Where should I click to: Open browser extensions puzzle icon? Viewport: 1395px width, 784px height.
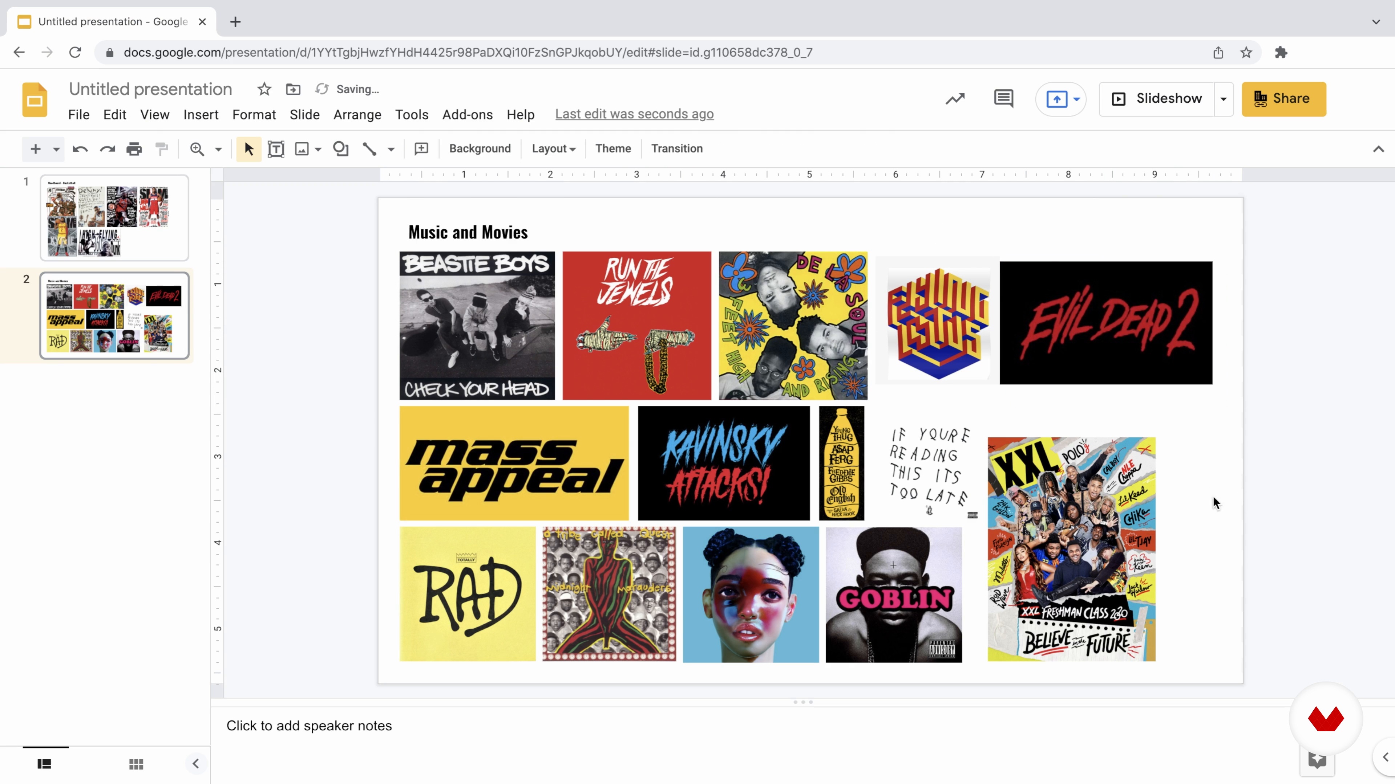pyautogui.click(x=1281, y=53)
